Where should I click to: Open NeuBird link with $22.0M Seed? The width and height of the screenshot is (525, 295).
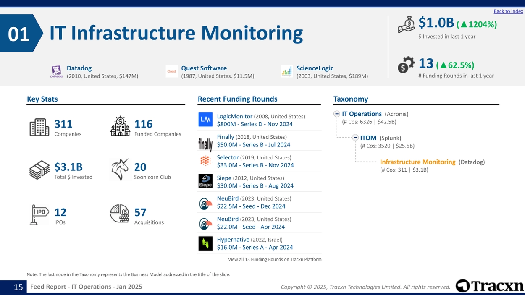click(x=228, y=219)
